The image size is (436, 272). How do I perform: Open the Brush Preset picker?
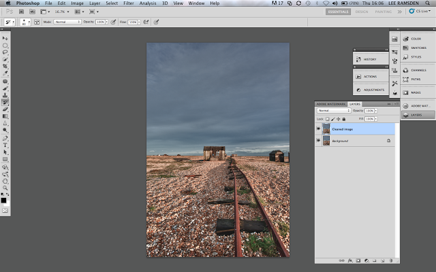click(25, 22)
